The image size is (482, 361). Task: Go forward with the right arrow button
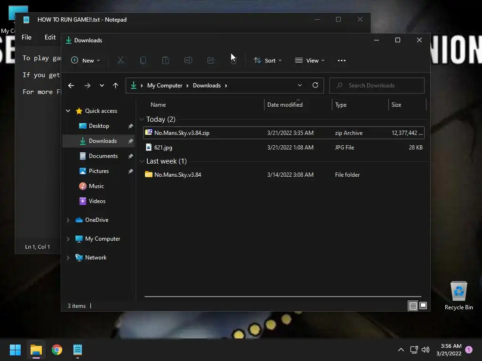[x=87, y=86]
